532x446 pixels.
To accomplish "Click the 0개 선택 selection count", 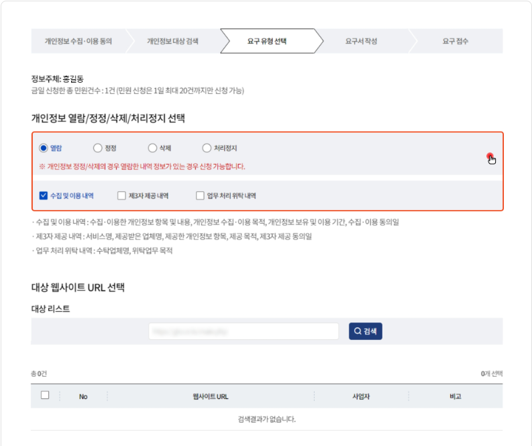I will click(492, 373).
